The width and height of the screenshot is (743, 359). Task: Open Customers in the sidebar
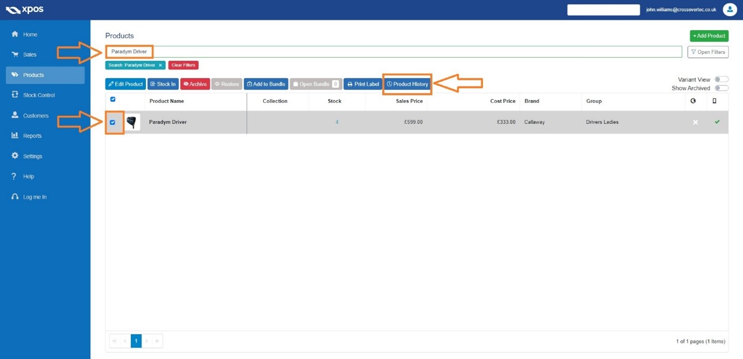[45, 116]
